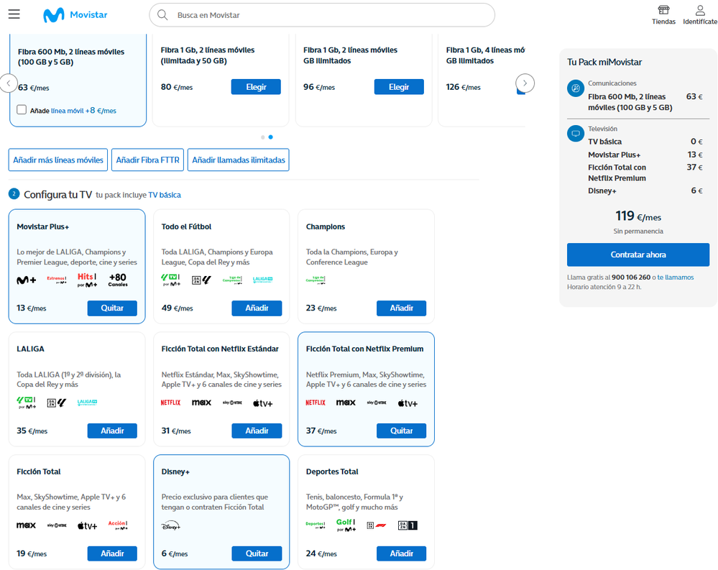The image size is (718, 570).
Task: Open the 'te llamamos' link
Action: point(676,277)
